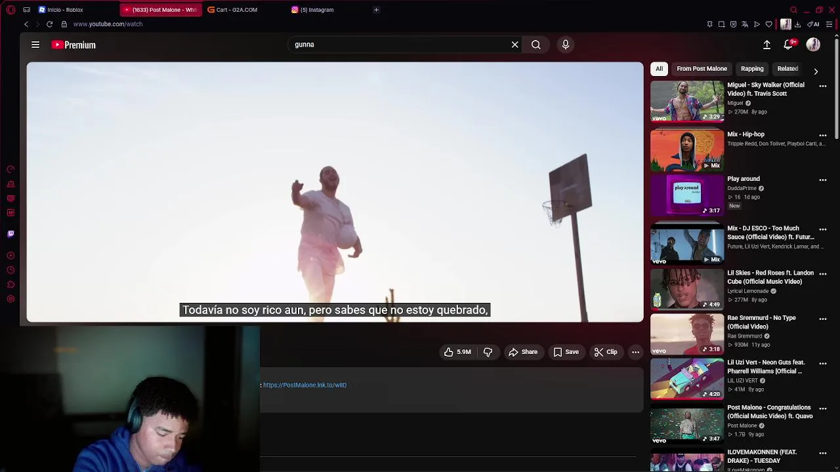Select the Rapping filter chip
The width and height of the screenshot is (840, 472).
tap(752, 69)
